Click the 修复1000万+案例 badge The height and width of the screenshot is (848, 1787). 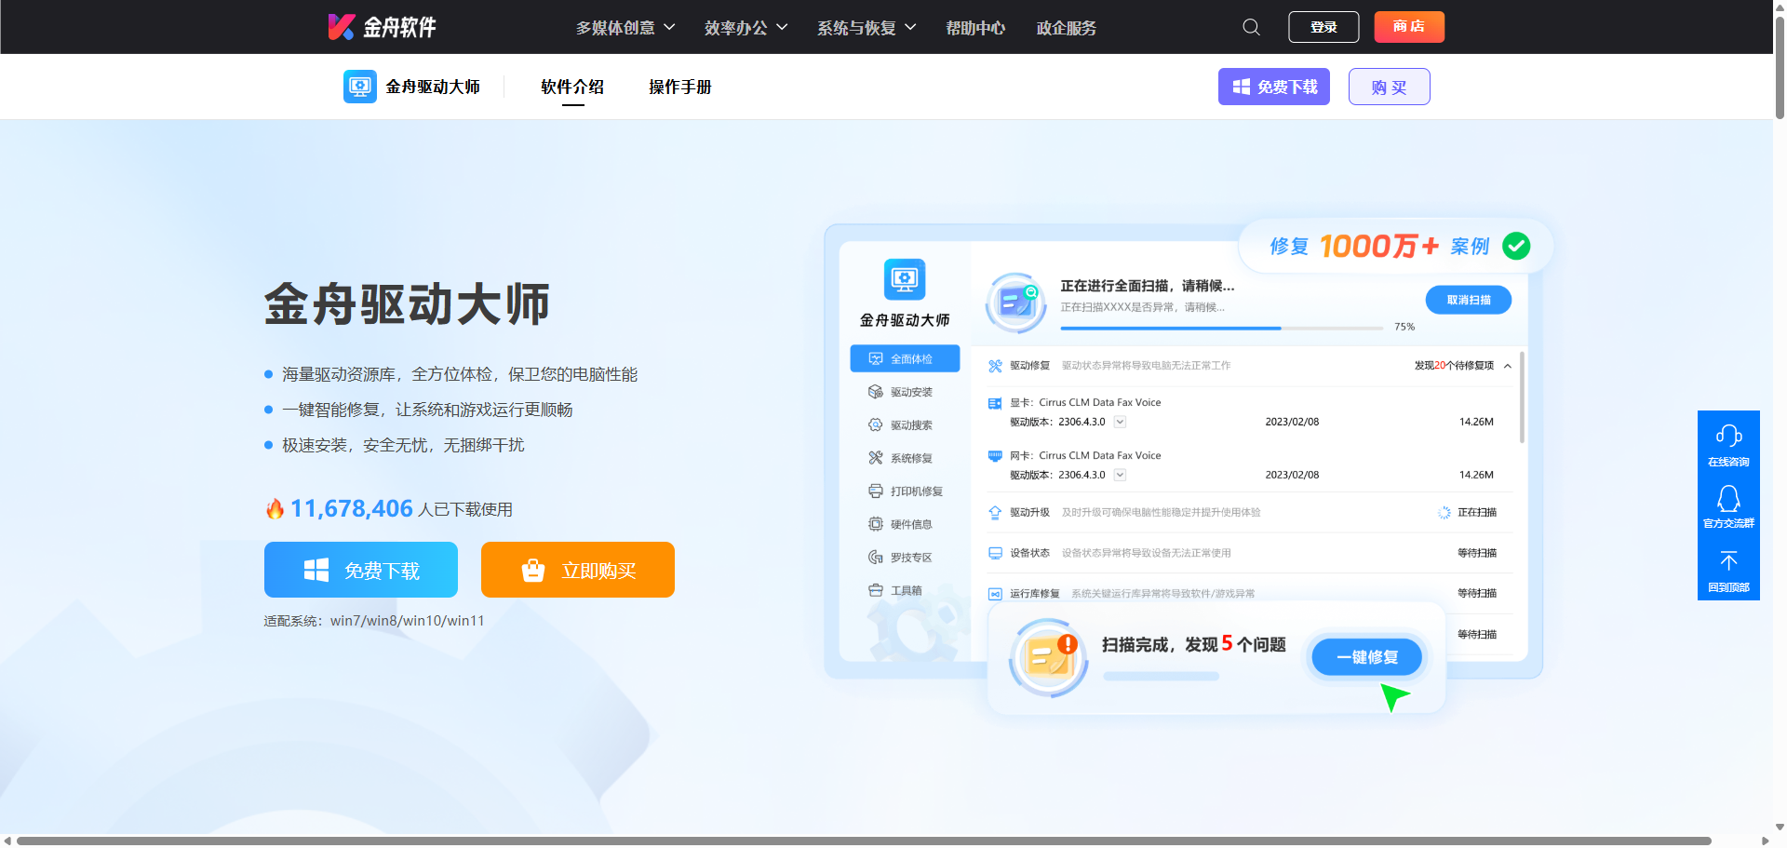point(1396,246)
